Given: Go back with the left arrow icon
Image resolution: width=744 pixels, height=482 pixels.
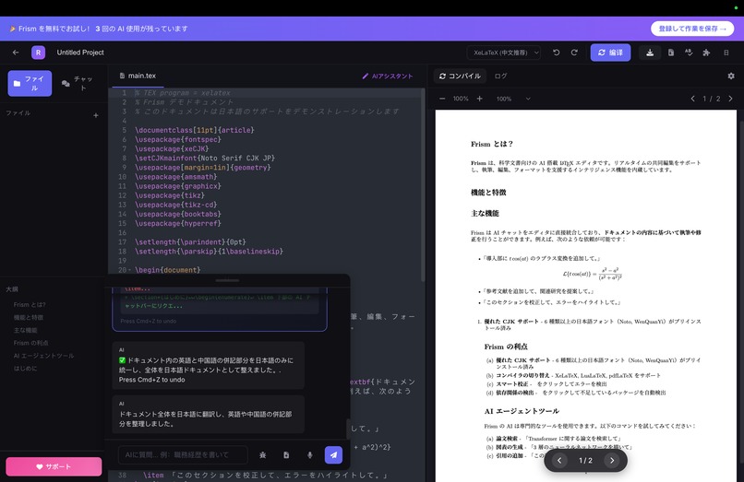Looking at the screenshot, I should [16, 53].
